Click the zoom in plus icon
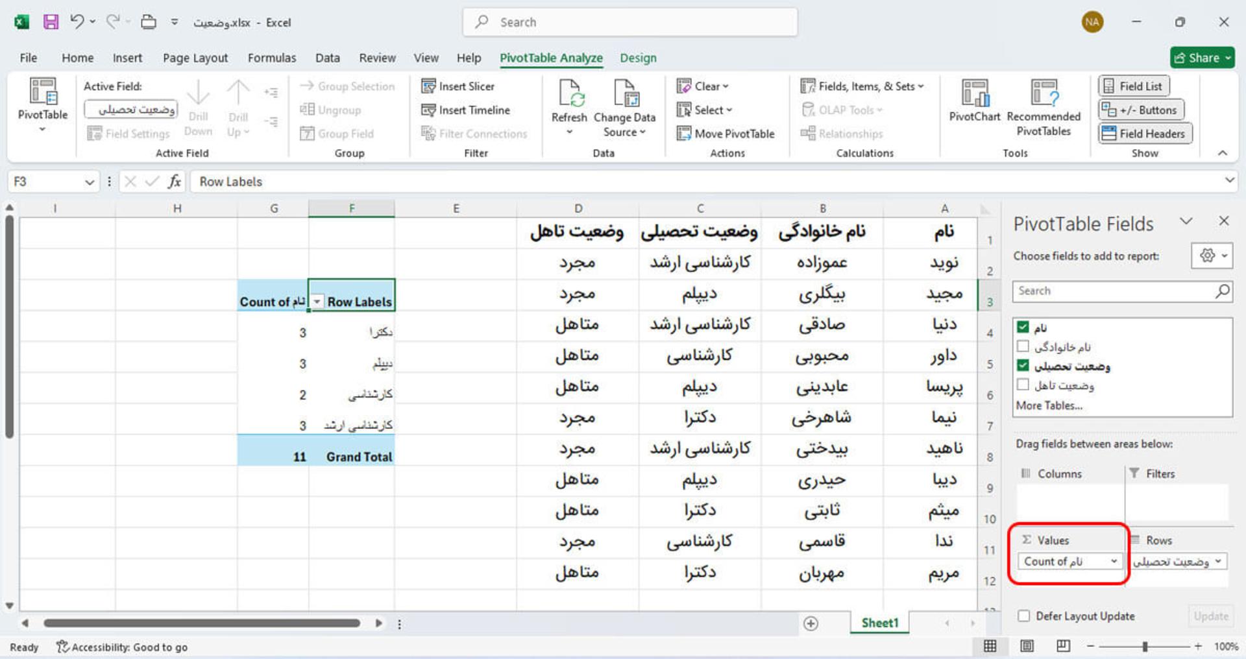Screen dimensions: 1246x659 [x=1198, y=646]
